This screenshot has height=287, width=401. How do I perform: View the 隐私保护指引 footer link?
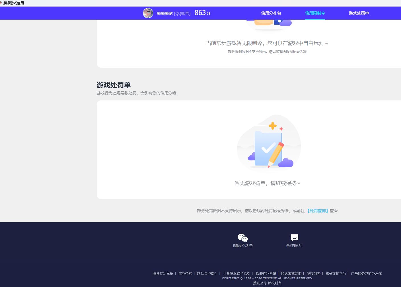click(207, 274)
